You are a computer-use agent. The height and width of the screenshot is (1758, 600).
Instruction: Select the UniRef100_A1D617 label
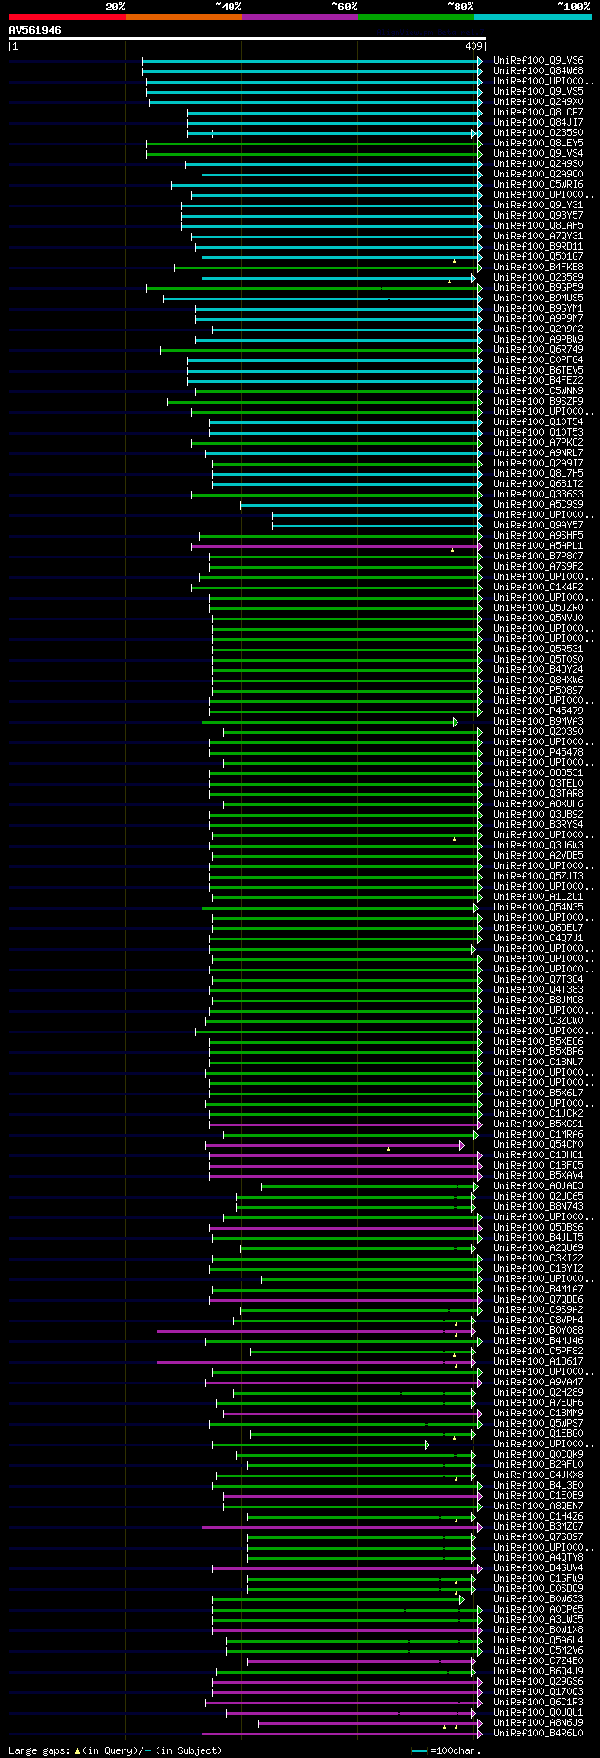(538, 1362)
